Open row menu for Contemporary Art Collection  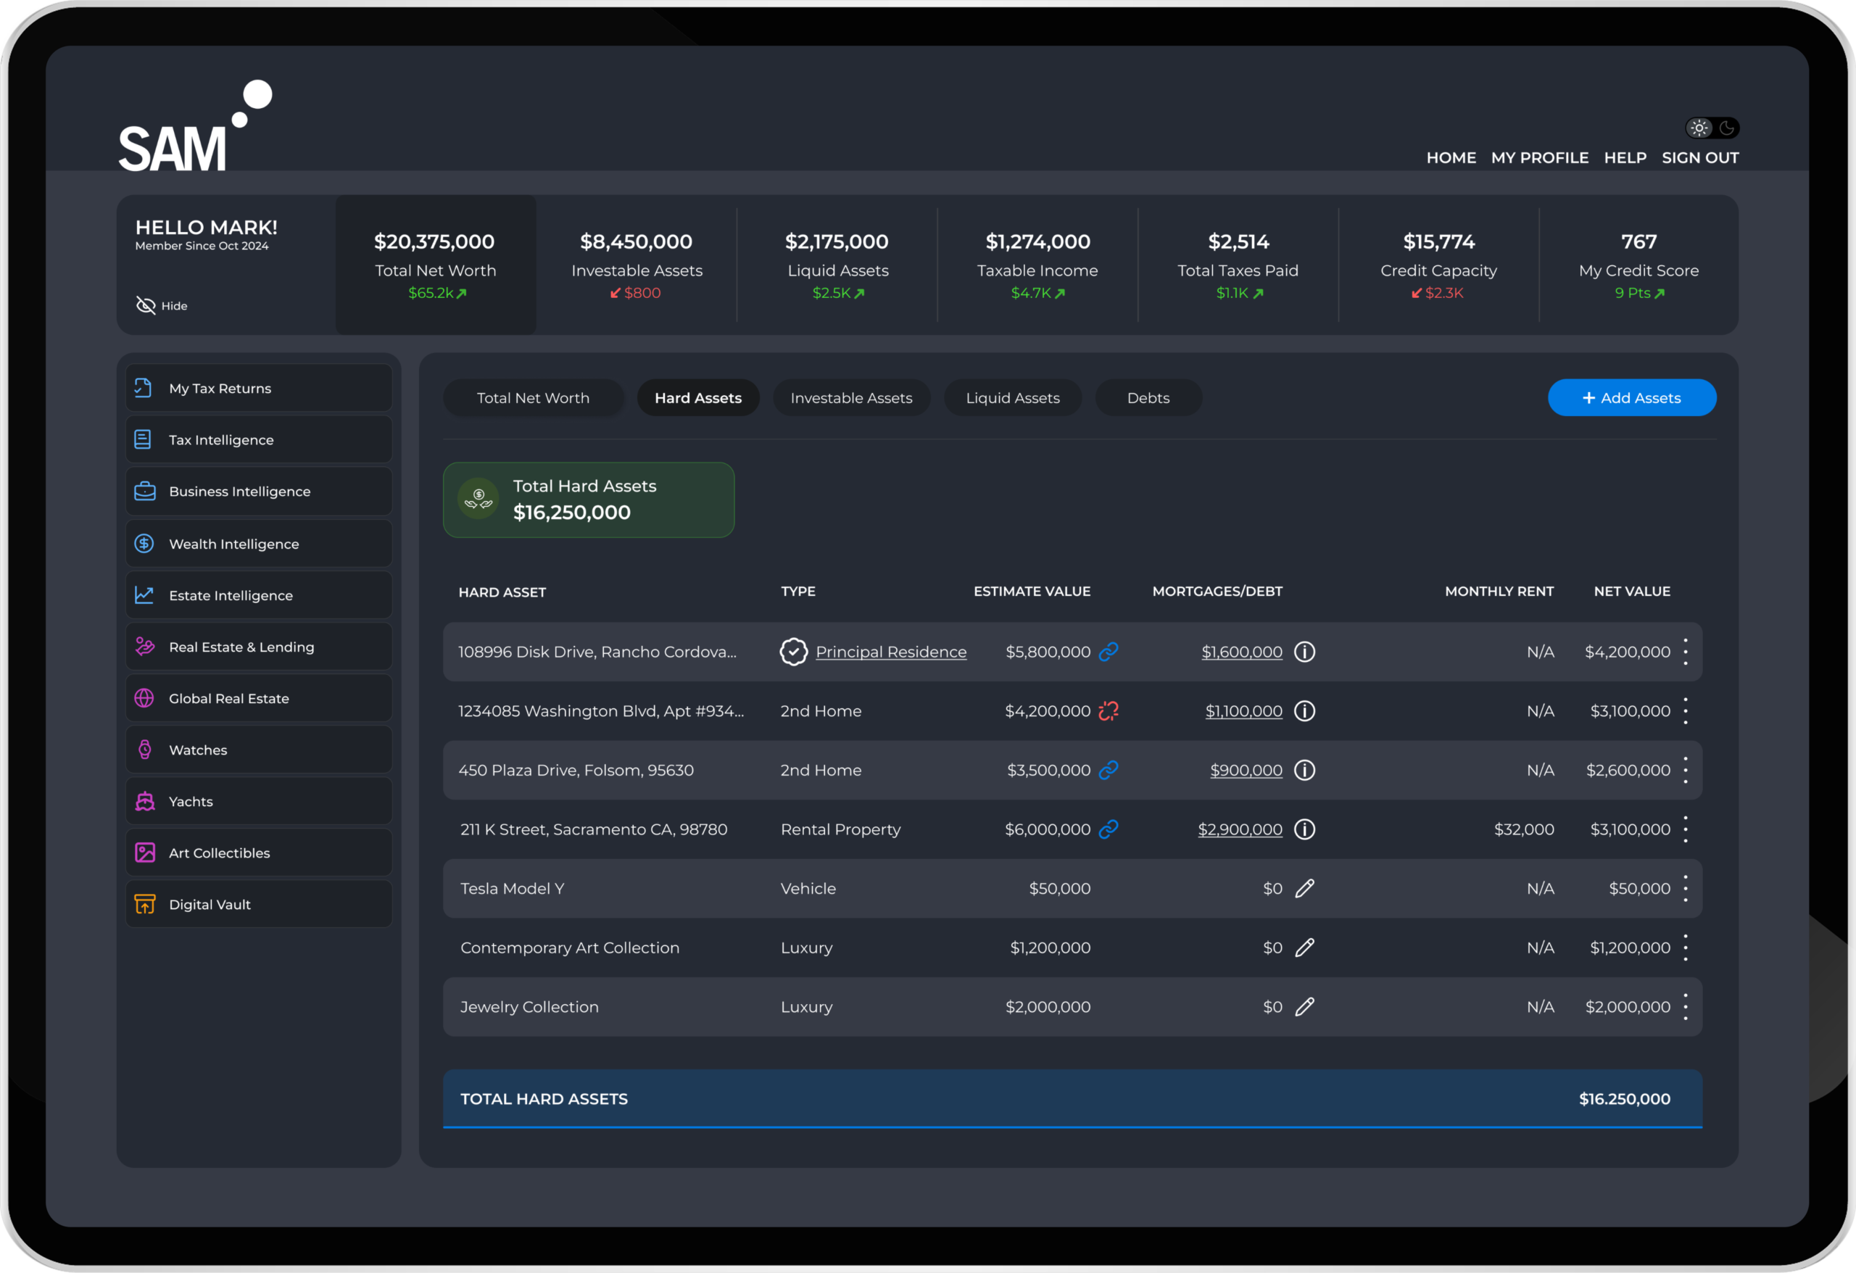point(1685,948)
